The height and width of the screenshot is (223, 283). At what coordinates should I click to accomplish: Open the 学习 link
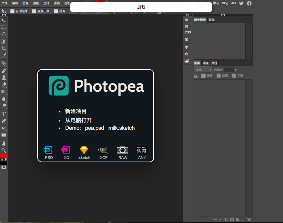(216, 3)
